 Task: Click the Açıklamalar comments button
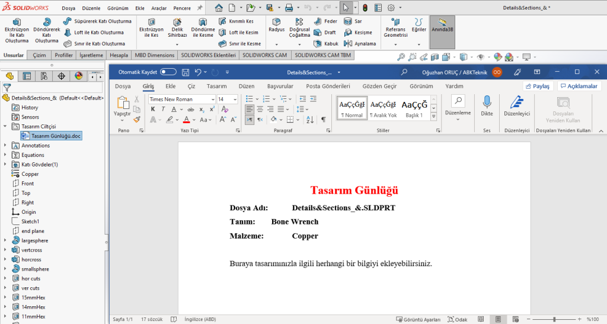click(579, 86)
